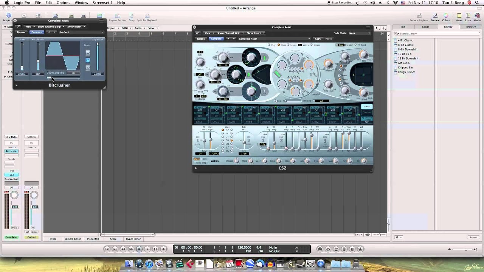Open Show Insert dropdown in Bitcrusher

click(75, 26)
